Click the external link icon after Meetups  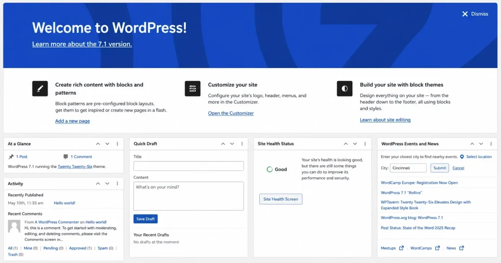(x=401, y=248)
